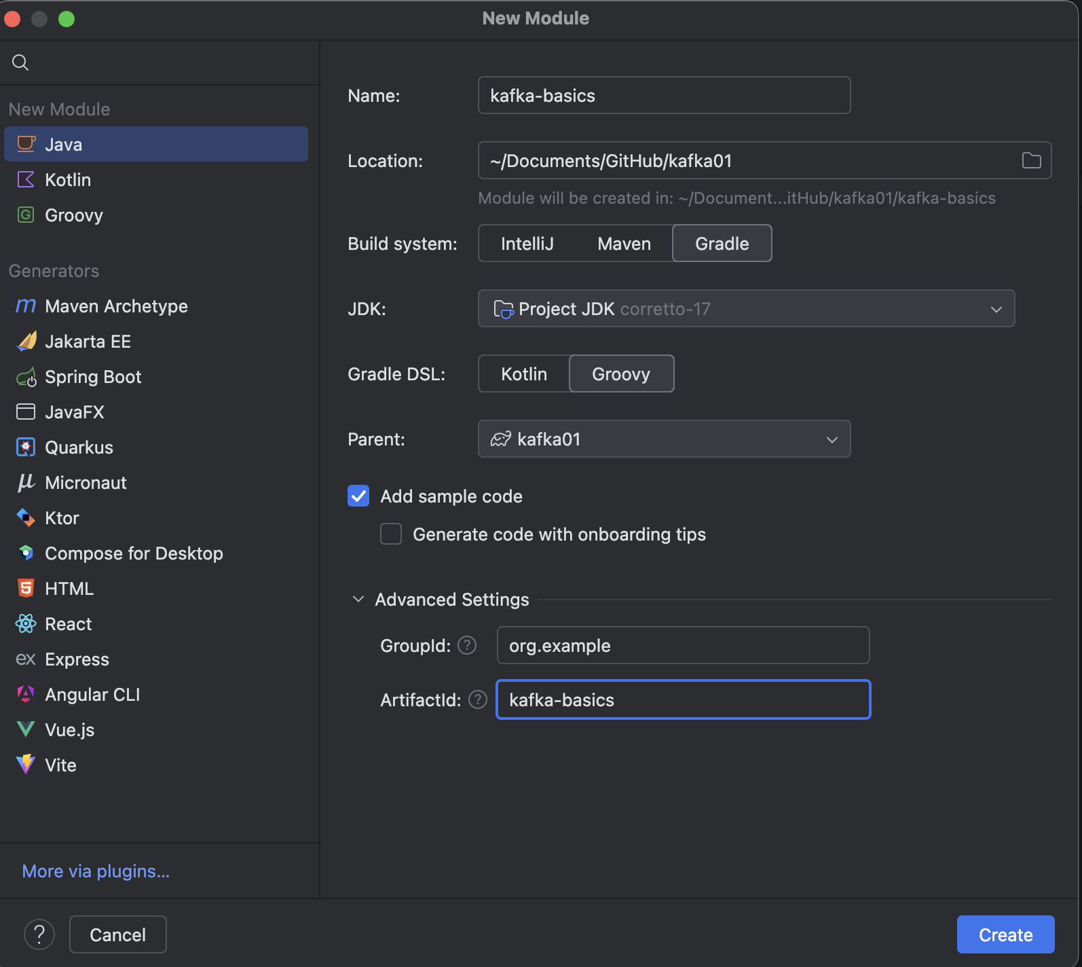Select the React generator label
Image resolution: width=1082 pixels, height=967 pixels.
(x=68, y=623)
